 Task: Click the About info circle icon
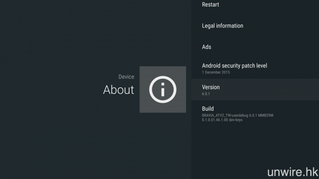(x=163, y=89)
